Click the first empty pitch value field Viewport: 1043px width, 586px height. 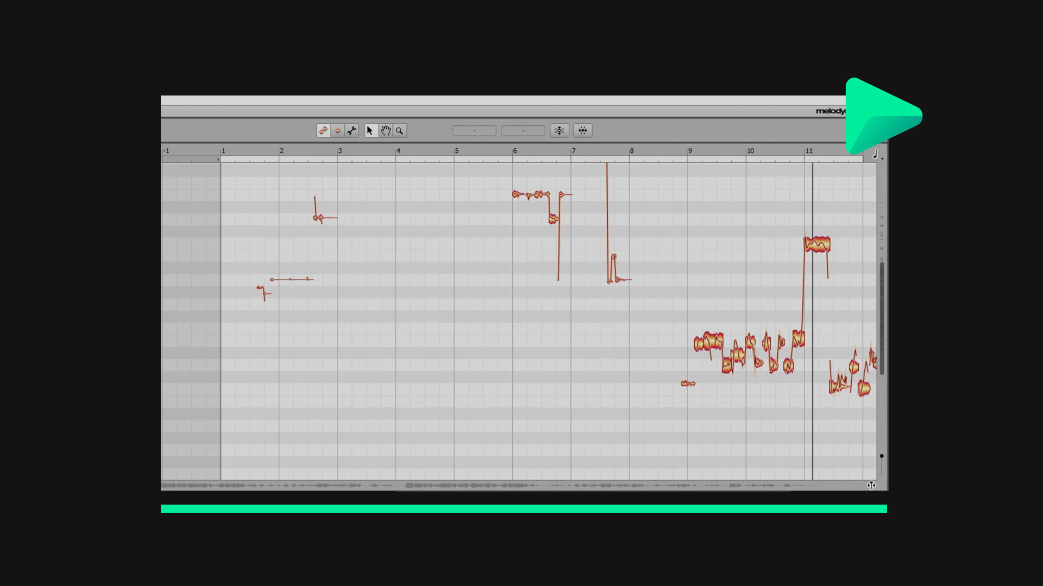(x=474, y=131)
